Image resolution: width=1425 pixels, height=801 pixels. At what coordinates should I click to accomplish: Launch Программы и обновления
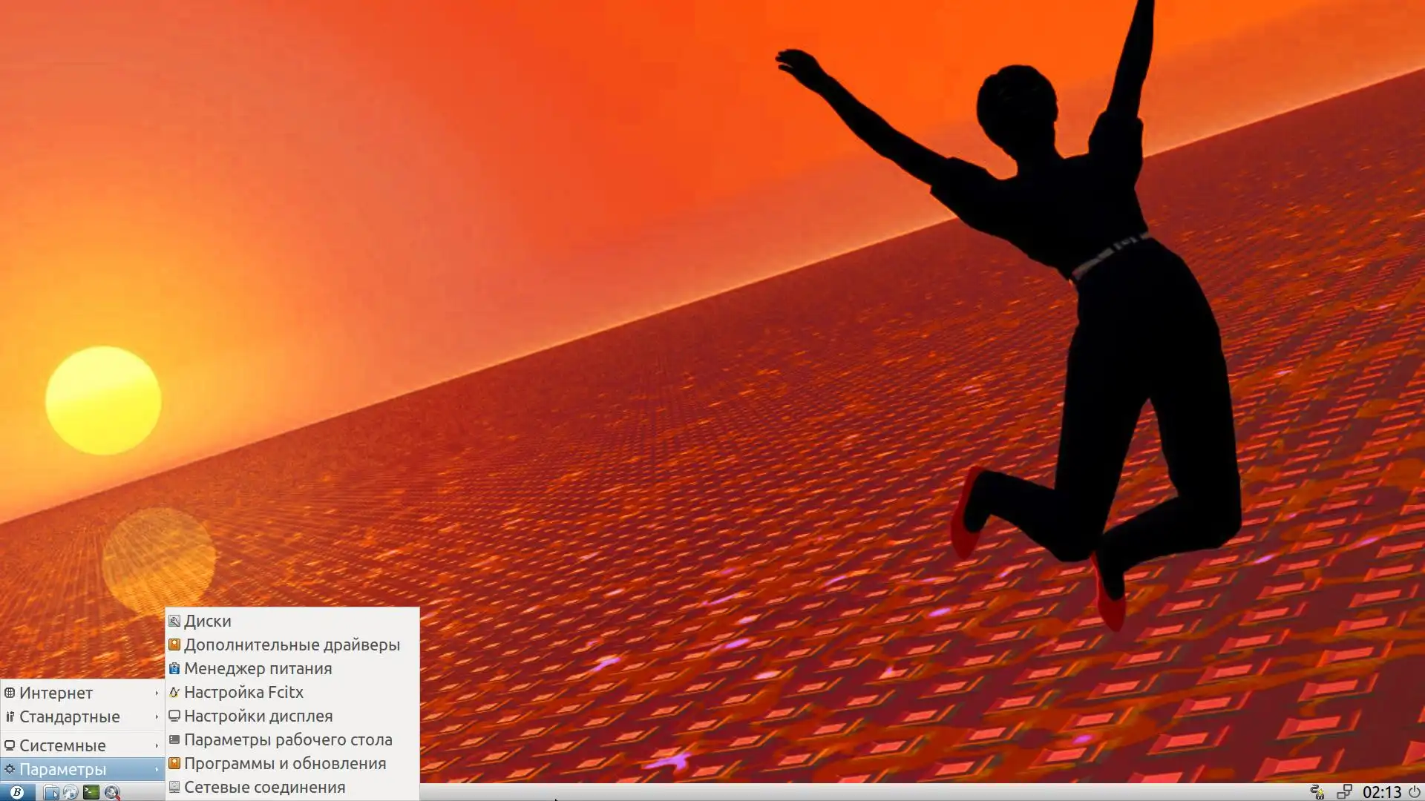[x=285, y=763]
